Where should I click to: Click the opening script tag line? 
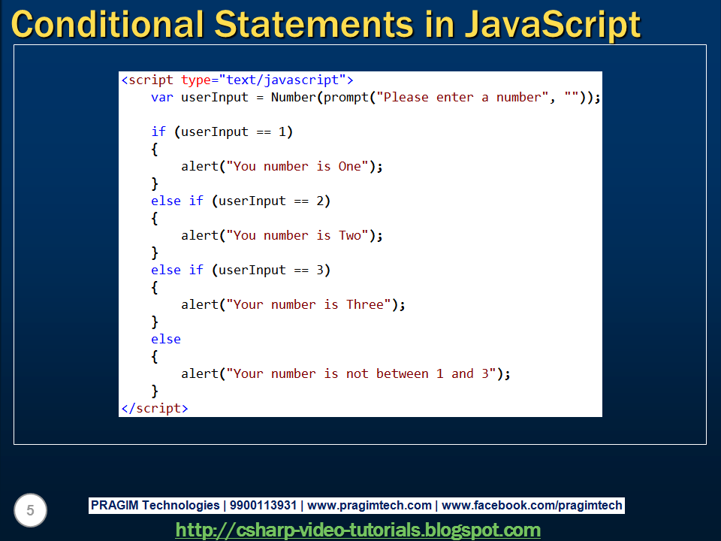tap(237, 80)
